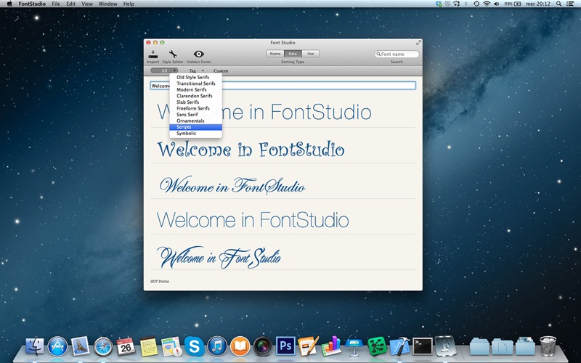Open Keynote from the dock
This screenshot has height=363, width=581.
(x=354, y=346)
